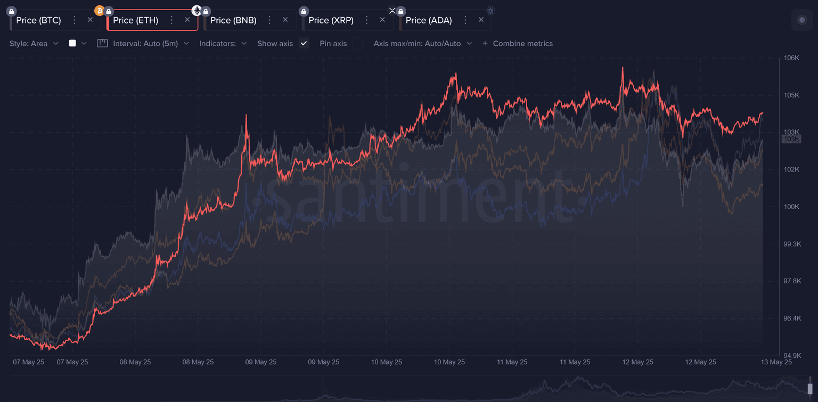Expand the Indicators dropdown
Screen dimensions: 818x402
[223, 44]
